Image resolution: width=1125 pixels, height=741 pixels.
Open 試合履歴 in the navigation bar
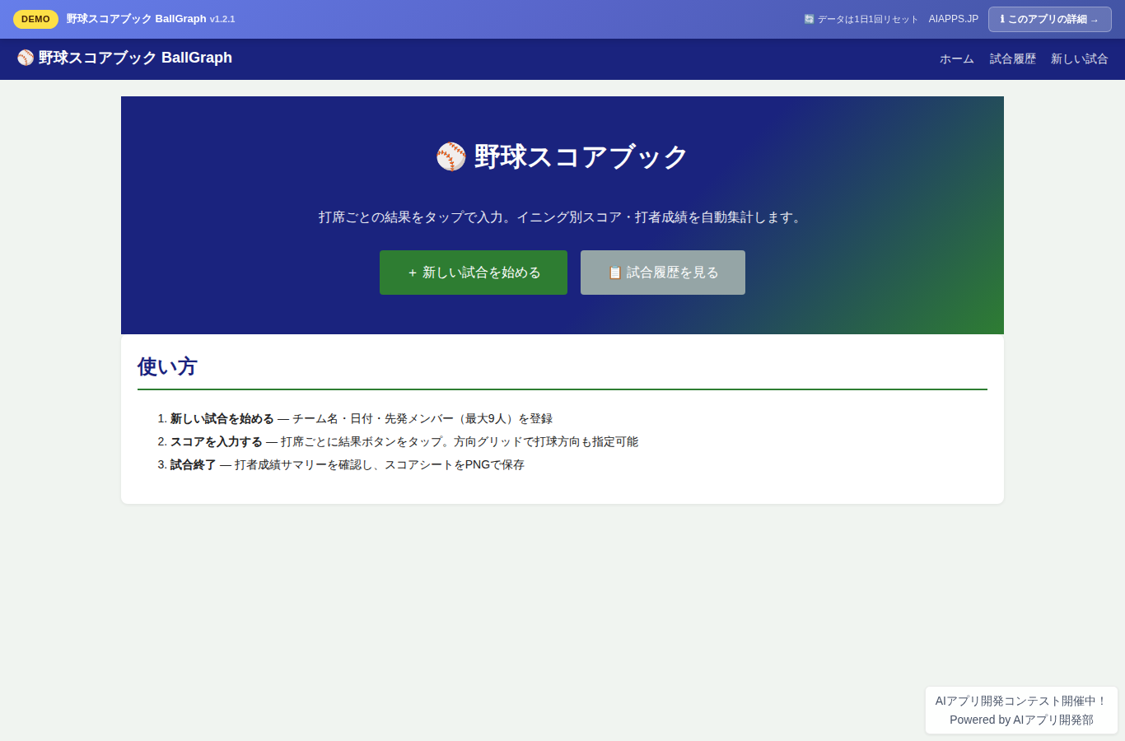(x=1013, y=59)
